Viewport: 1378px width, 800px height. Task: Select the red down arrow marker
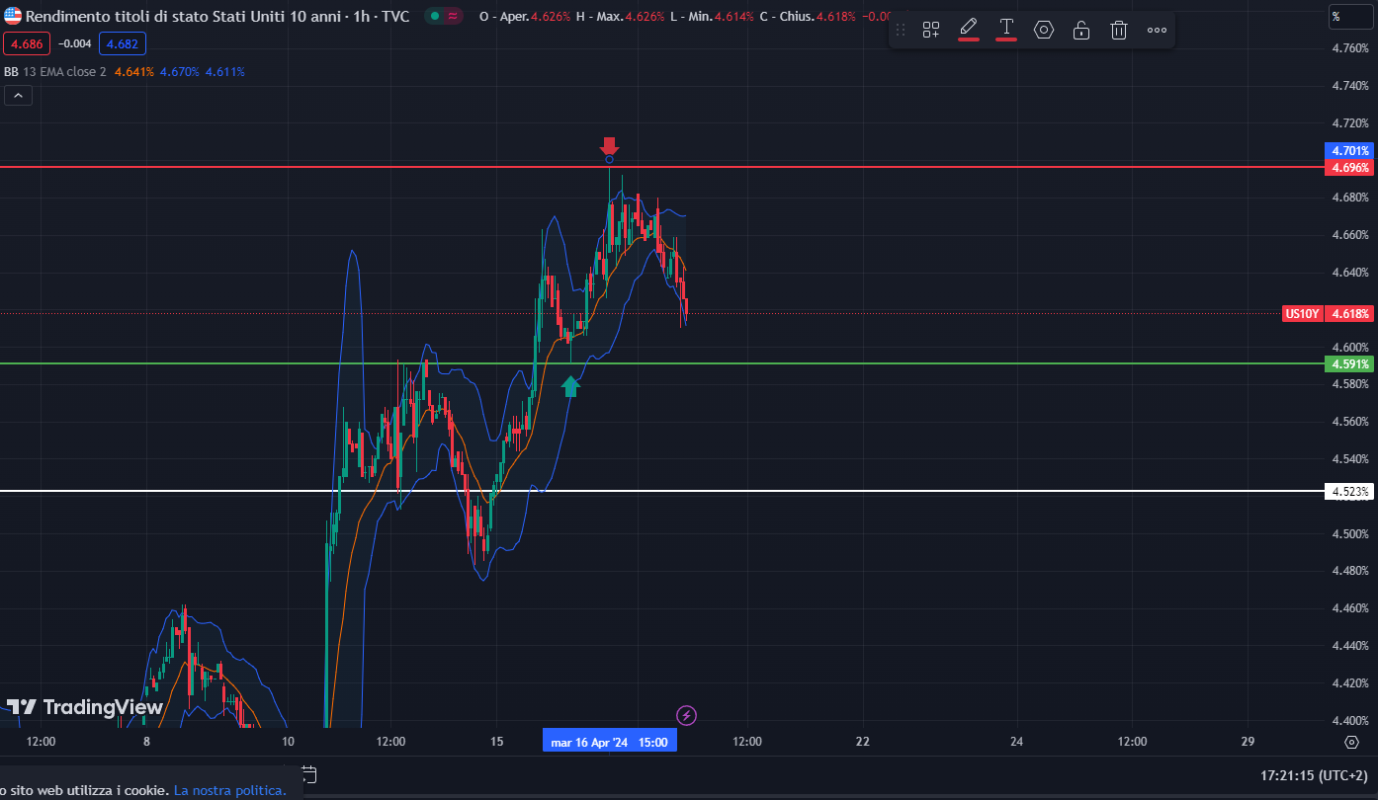click(609, 146)
